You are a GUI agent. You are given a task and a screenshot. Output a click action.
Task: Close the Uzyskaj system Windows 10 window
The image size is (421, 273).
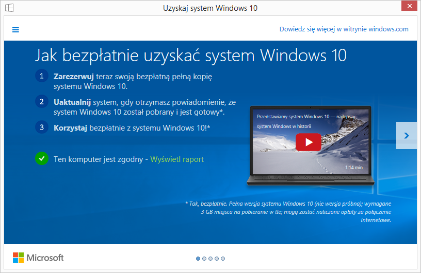point(409,6)
